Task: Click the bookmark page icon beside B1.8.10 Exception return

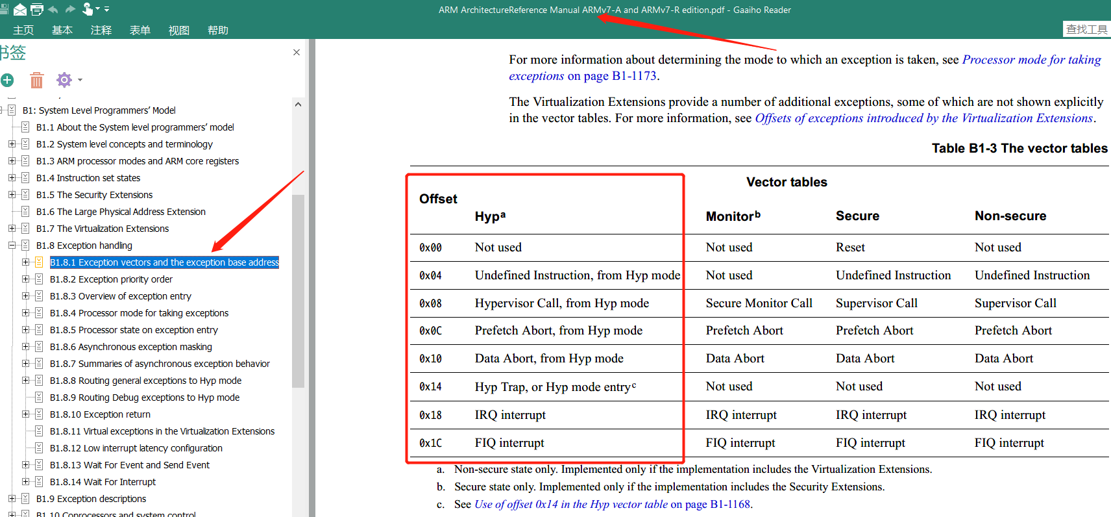Action: 39,414
